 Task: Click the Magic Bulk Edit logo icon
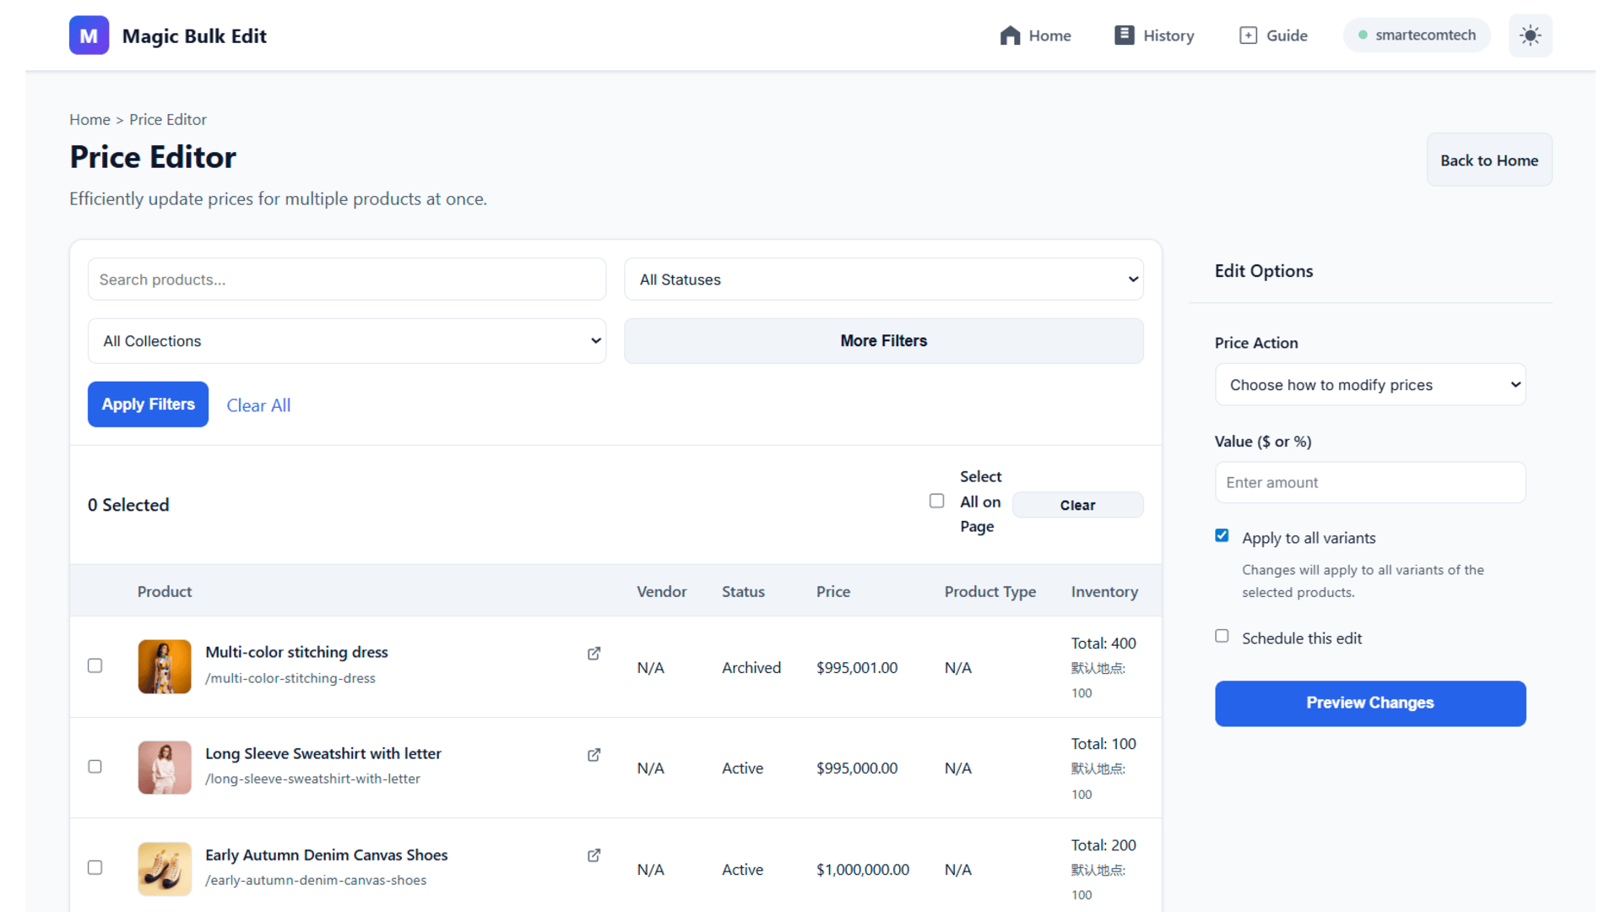pos(89,35)
